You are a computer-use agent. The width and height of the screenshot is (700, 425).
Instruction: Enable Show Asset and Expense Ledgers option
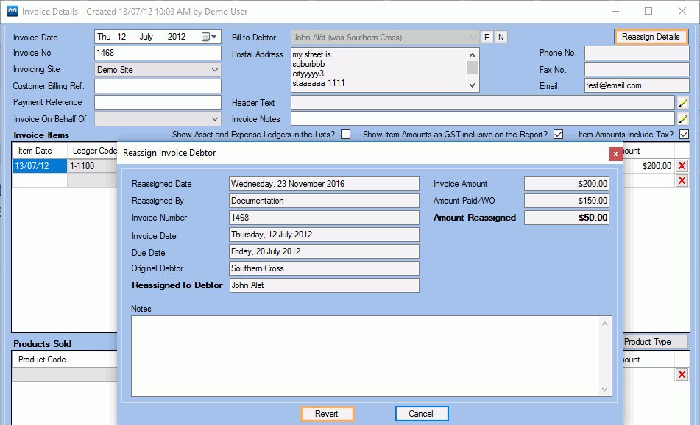click(346, 135)
